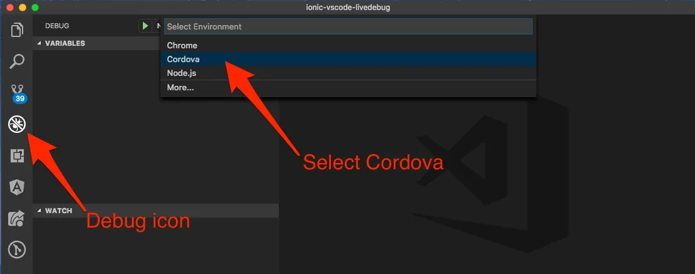Screen dimensions: 695x274
Task: Click the share arrow activity bar icon
Action: (17, 219)
